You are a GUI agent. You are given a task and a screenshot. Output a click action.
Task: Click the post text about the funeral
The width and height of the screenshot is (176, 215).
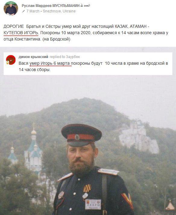pyautogui.click(x=86, y=33)
